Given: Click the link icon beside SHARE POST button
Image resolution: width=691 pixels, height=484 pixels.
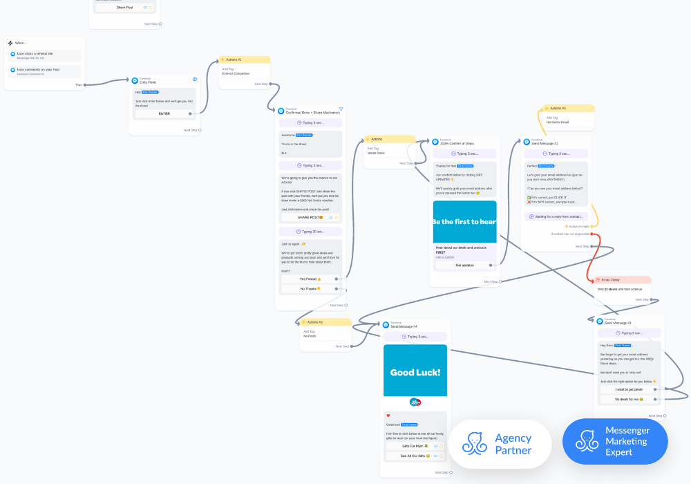Looking at the screenshot, I should coord(331,217).
